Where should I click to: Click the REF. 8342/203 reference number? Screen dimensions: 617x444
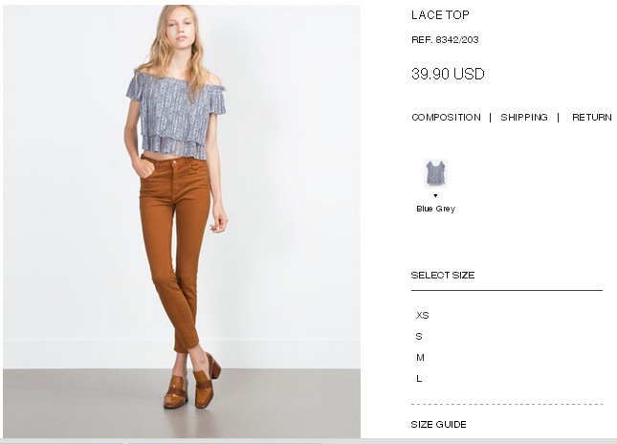(x=445, y=40)
